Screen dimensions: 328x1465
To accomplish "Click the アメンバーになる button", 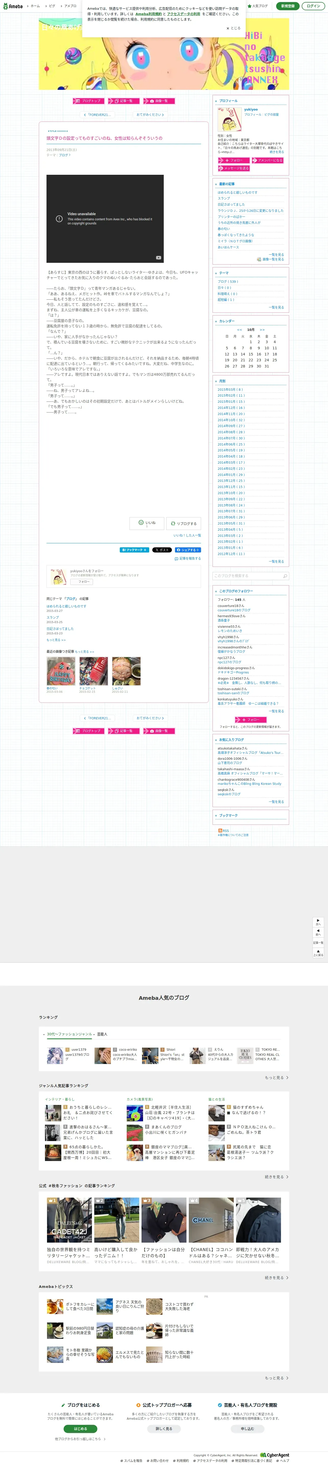I will pos(267,160).
